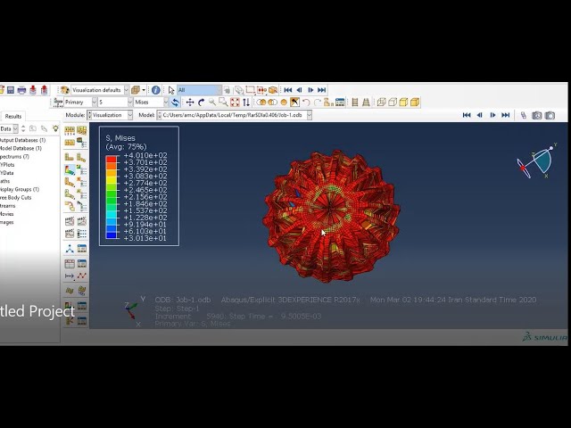The height and width of the screenshot is (428, 571).
Task: Select the Pan View tool
Action: [190, 103]
